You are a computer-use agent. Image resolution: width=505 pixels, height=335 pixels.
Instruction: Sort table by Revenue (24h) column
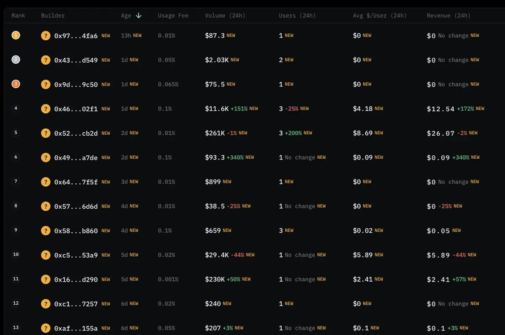(x=448, y=16)
